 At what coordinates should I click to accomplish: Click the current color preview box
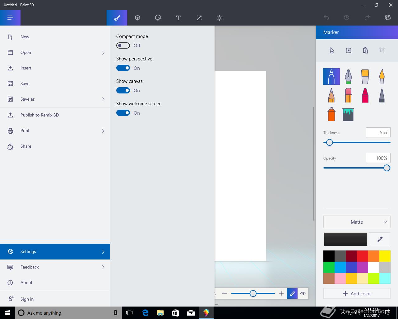click(345, 239)
